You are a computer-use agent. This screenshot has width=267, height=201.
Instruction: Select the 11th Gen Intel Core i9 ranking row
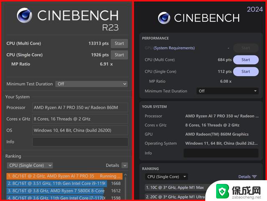click(64, 184)
